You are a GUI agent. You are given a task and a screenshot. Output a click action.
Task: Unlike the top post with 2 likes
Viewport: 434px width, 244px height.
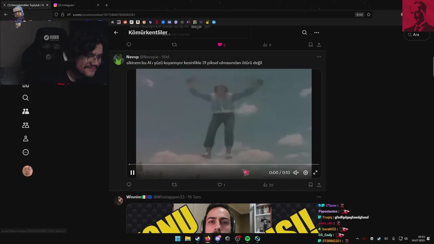click(221, 45)
